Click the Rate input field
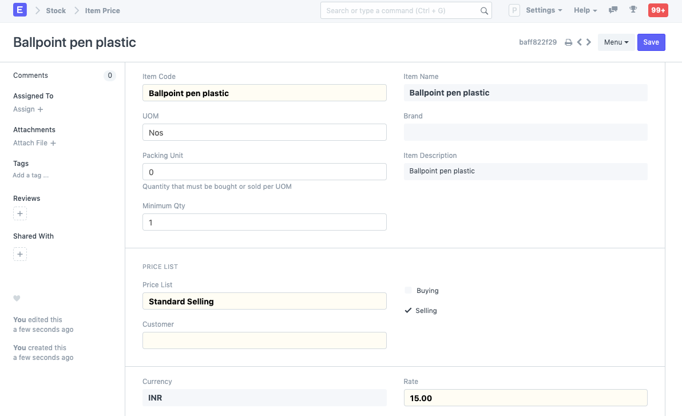Viewport: 682px width, 416px height. click(x=525, y=398)
